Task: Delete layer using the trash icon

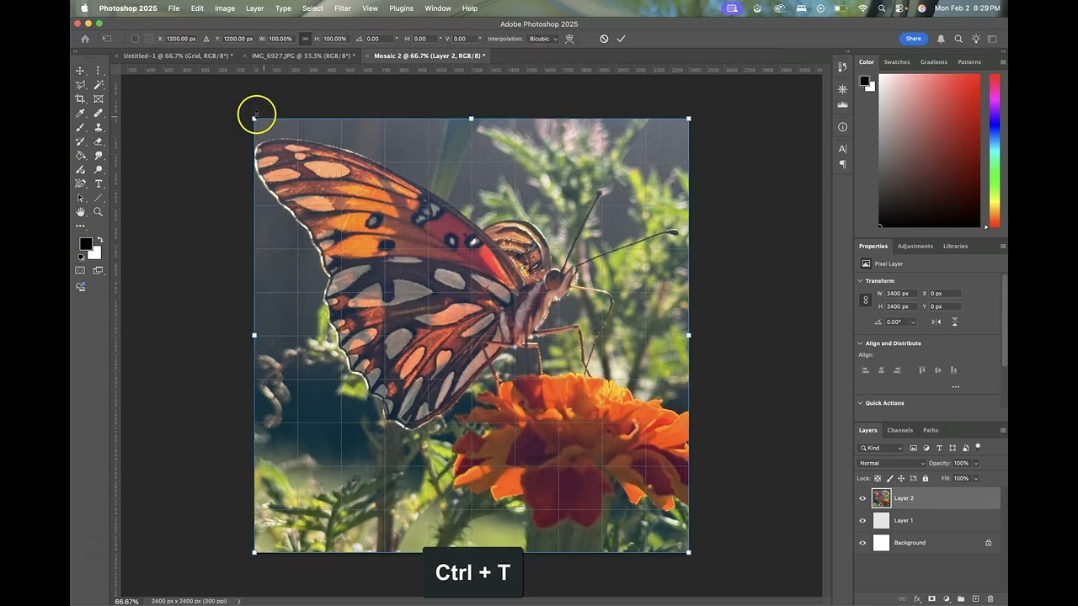Action: 990,598
